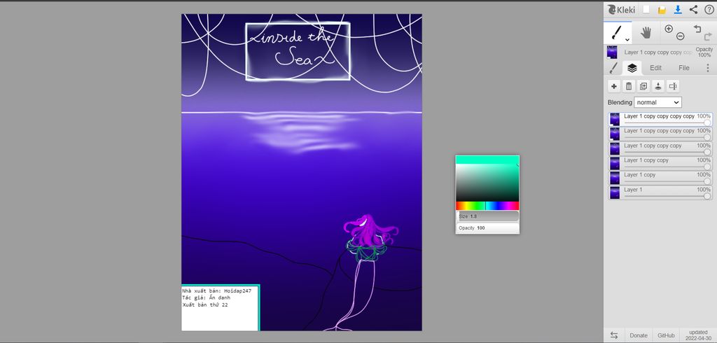Open the Donate link
This screenshot has width=717, height=343.
click(639, 335)
